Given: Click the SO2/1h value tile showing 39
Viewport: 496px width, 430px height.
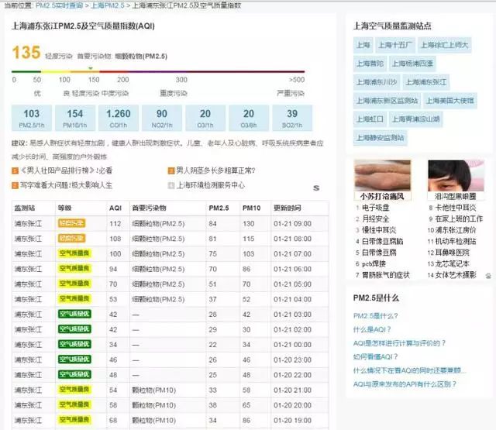Looking at the screenshot, I should click(292, 119).
